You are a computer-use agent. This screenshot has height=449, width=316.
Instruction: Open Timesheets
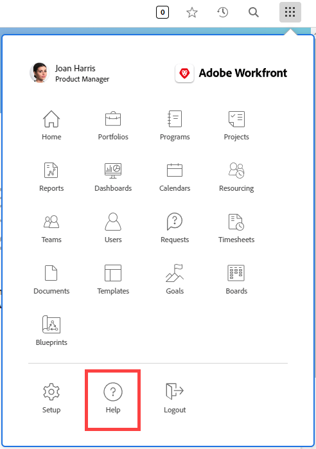click(x=236, y=228)
